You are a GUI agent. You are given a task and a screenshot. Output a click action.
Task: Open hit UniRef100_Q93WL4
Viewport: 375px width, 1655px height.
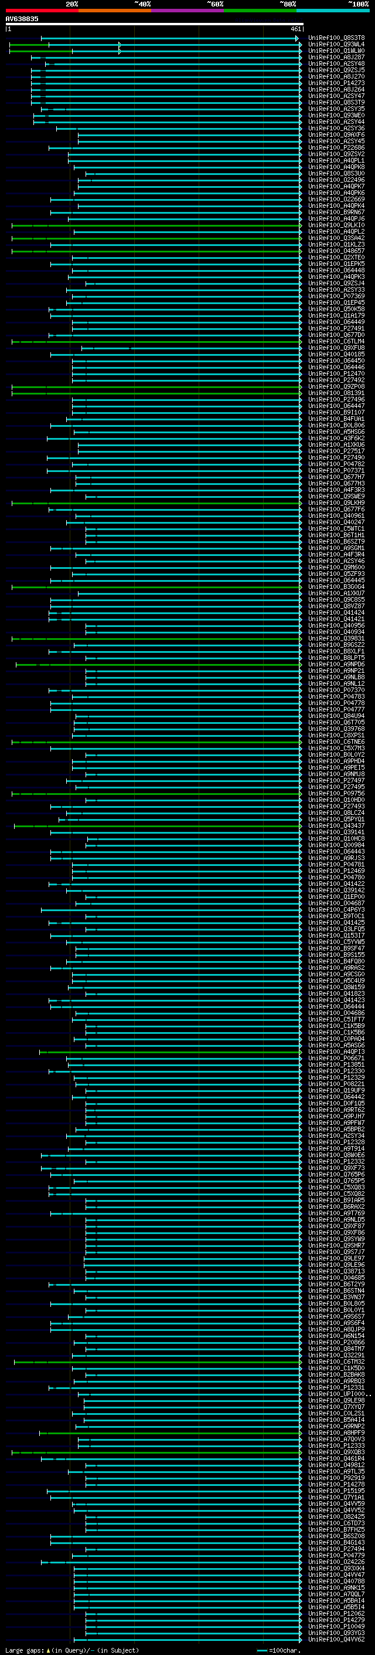click(336, 45)
